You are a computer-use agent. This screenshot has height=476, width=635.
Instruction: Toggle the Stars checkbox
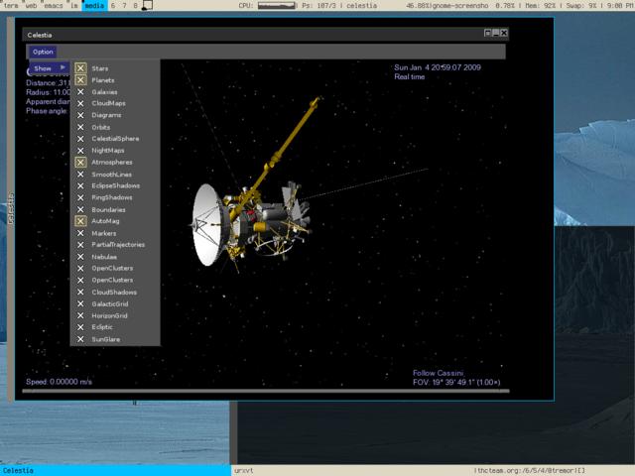80,68
